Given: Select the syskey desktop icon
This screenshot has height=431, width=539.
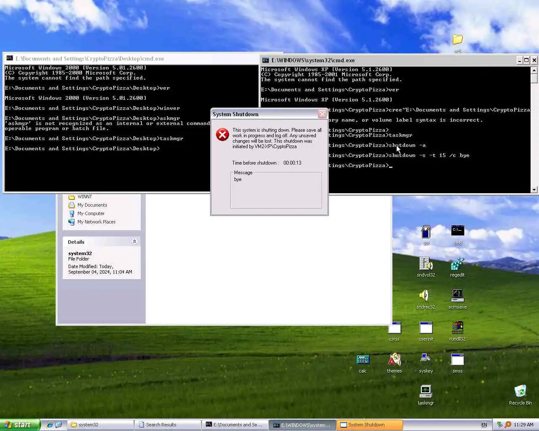Looking at the screenshot, I should click(426, 363).
